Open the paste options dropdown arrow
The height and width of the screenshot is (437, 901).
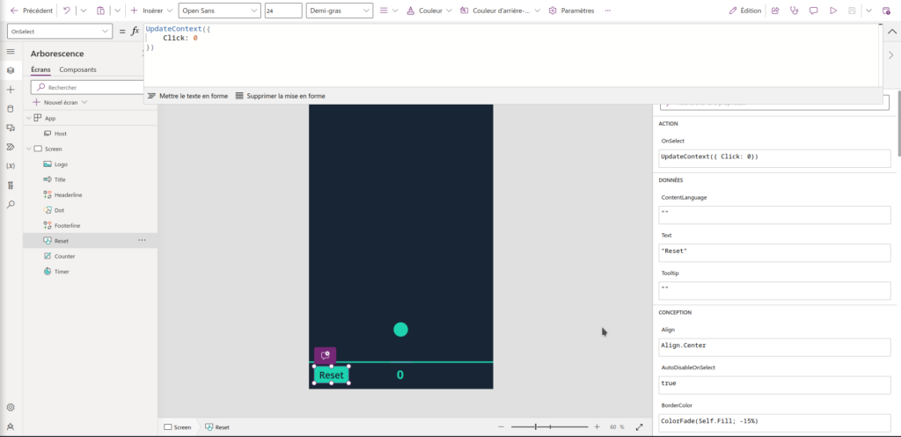[x=117, y=11]
